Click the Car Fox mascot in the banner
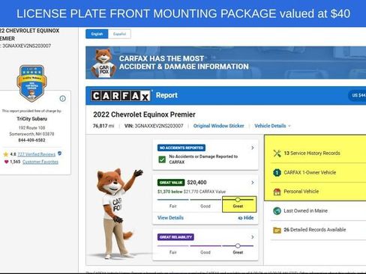Image resolution: width=366 pixels, height=274 pixels. pyautogui.click(x=103, y=63)
